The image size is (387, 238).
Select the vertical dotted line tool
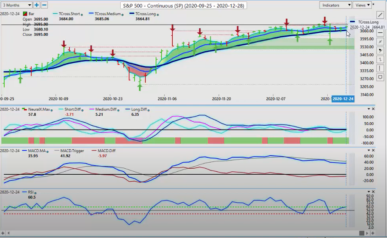(x=380, y=68)
